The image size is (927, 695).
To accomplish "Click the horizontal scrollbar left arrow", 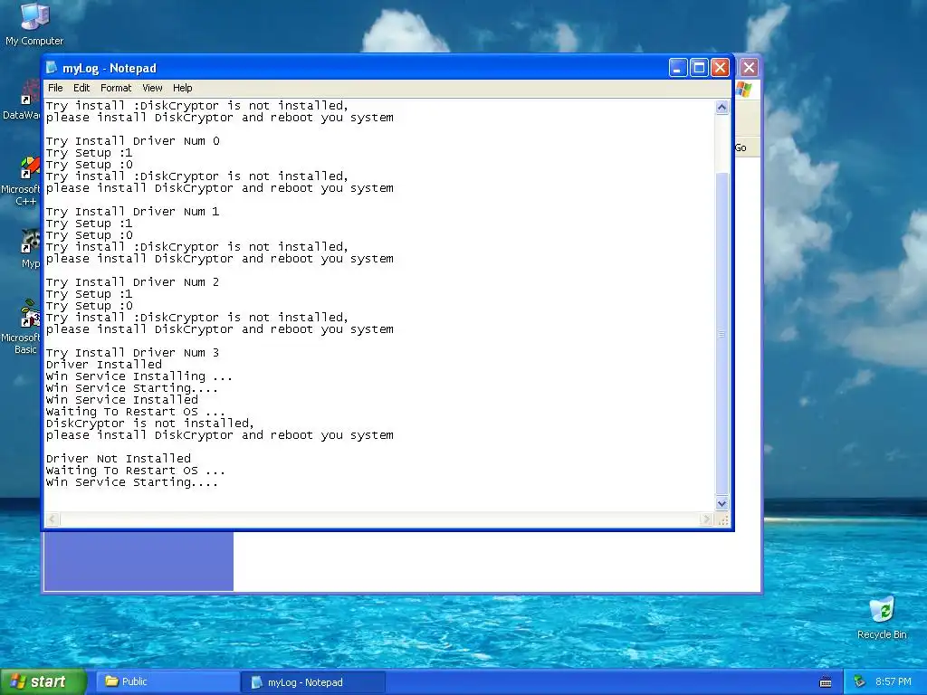I will tap(52, 519).
